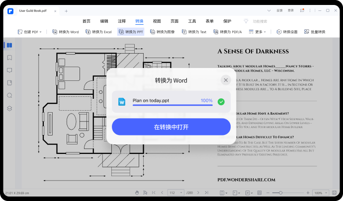This screenshot has height=201, width=343.
Task: Select the text select cursor tool
Action: (x=145, y=193)
